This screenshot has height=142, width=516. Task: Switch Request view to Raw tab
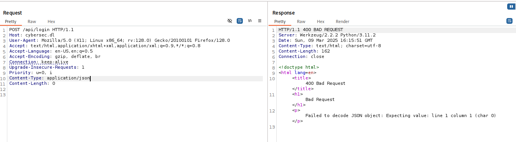tap(32, 22)
